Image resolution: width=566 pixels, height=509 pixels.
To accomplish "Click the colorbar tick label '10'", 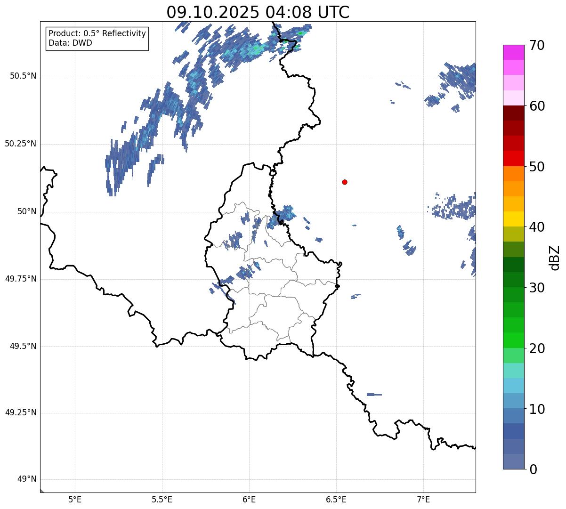I will [x=537, y=409].
